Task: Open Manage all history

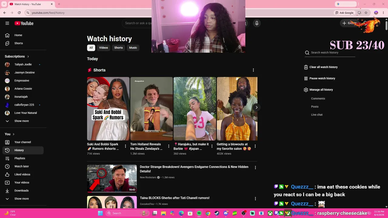Action: (318, 90)
